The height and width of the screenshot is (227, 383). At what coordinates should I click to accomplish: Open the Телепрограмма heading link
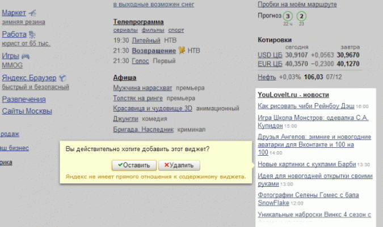pos(138,22)
